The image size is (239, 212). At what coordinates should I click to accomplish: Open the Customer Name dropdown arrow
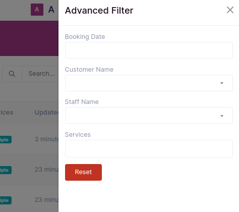(x=222, y=83)
